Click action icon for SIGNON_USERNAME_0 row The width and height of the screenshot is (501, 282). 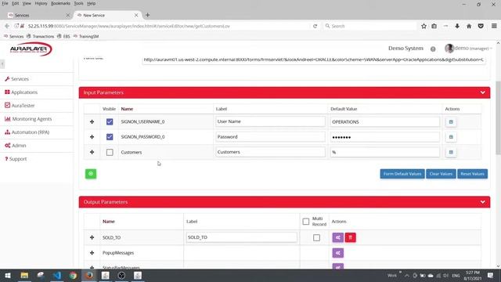click(x=451, y=122)
